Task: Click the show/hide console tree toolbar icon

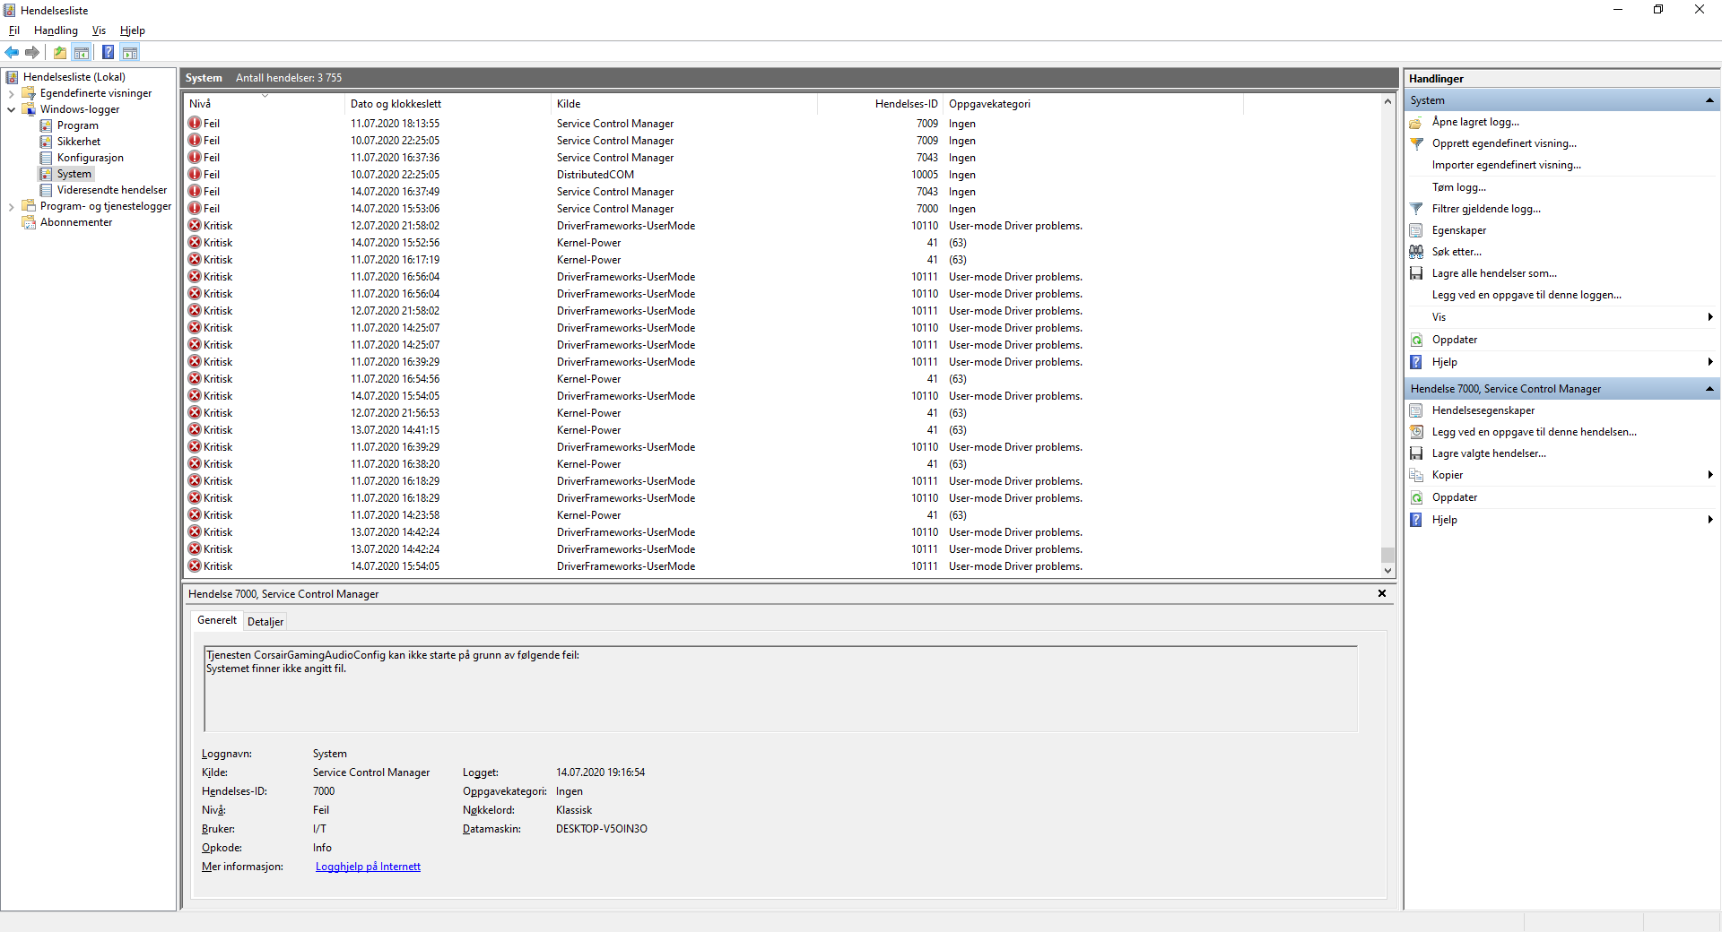Action: point(82,52)
